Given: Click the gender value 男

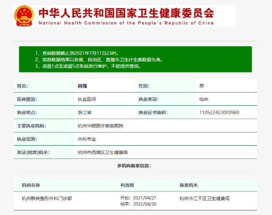Looking at the screenshot, I should (x=201, y=86).
